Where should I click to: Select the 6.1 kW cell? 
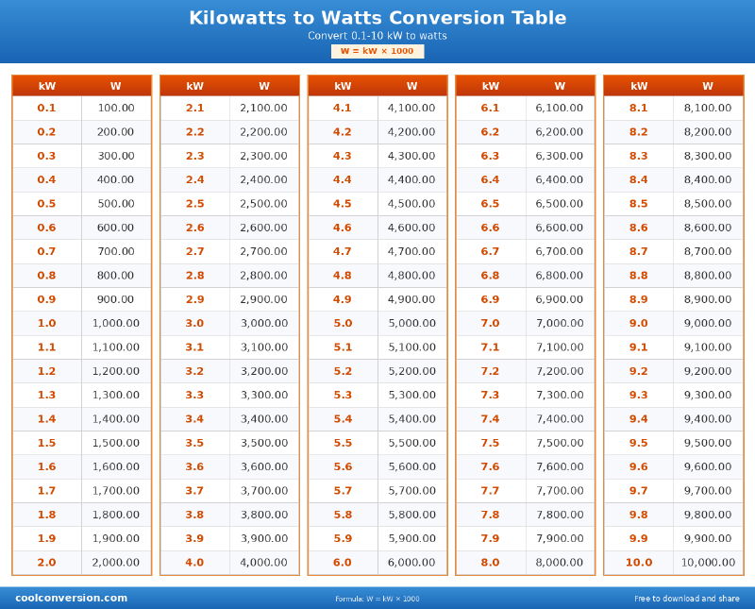(x=491, y=108)
